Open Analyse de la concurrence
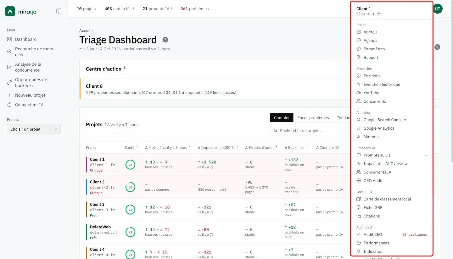 [34, 67]
